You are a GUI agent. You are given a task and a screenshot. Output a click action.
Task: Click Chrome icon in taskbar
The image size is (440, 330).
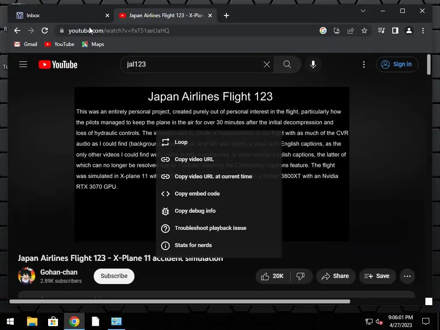74,321
